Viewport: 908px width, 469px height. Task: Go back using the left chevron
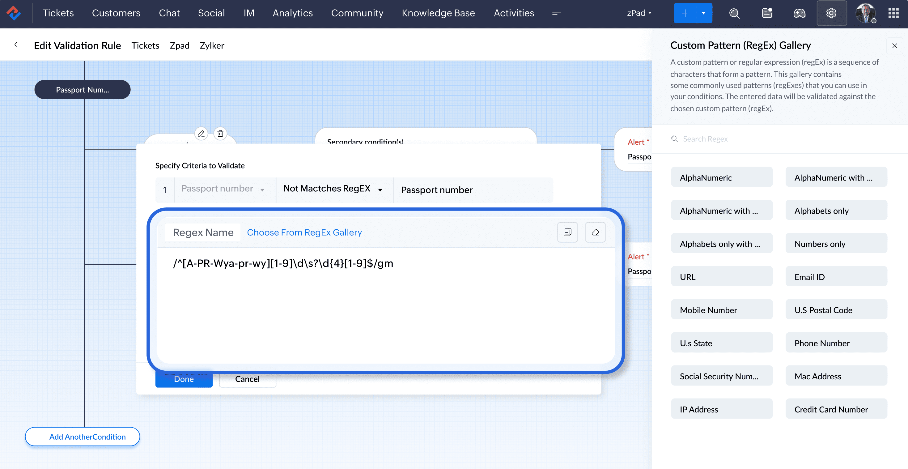[16, 45]
